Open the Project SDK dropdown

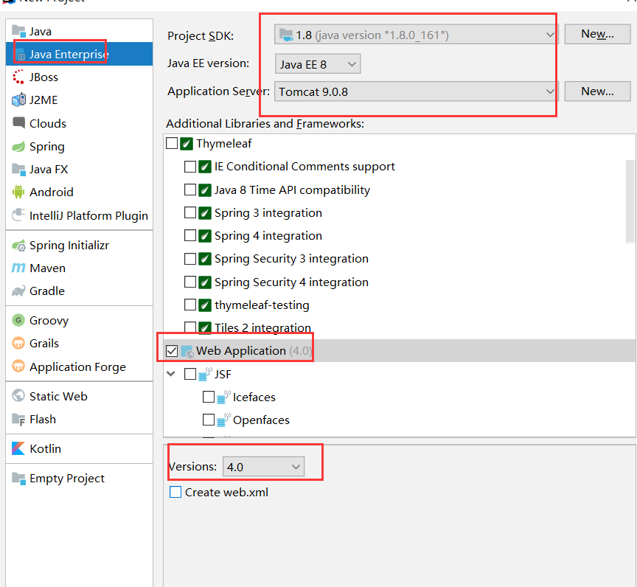click(416, 35)
